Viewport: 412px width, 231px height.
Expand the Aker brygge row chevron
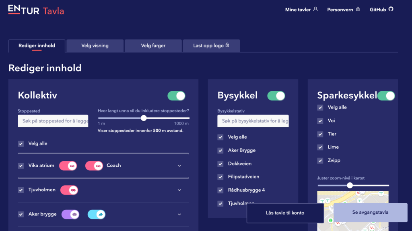(x=179, y=215)
